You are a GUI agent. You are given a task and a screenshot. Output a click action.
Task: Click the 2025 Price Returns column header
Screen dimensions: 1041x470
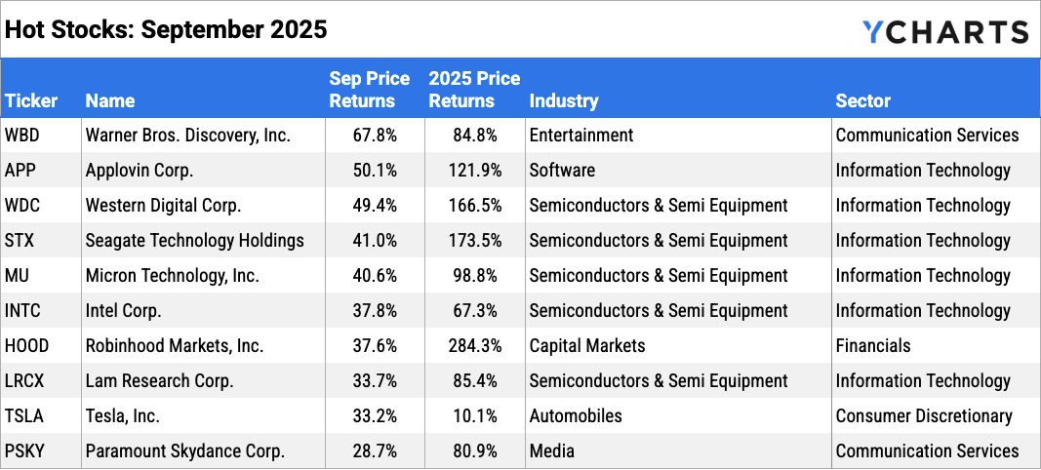click(x=474, y=90)
